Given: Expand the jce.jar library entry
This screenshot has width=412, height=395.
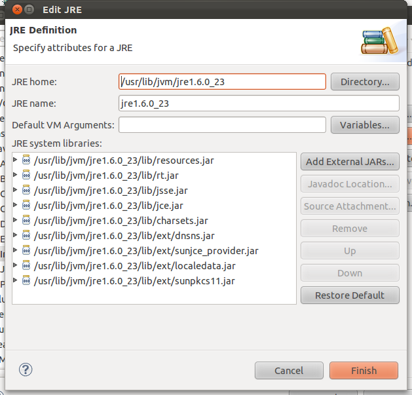Looking at the screenshot, I should tap(16, 205).
